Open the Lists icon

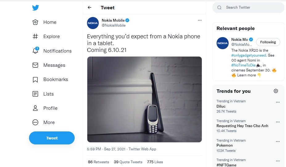click(x=35, y=94)
